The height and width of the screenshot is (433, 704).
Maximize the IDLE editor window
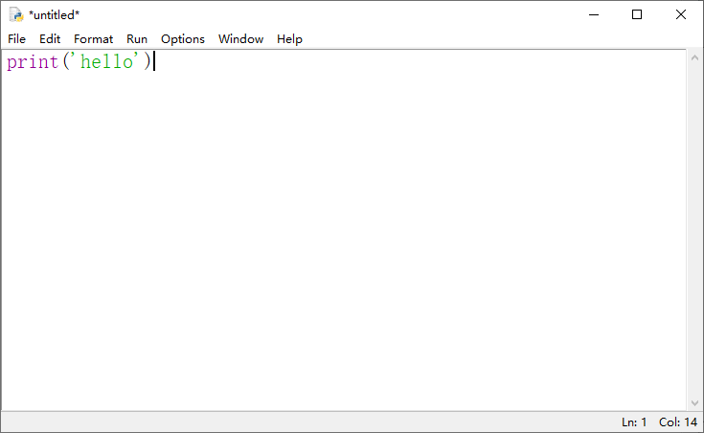637,14
